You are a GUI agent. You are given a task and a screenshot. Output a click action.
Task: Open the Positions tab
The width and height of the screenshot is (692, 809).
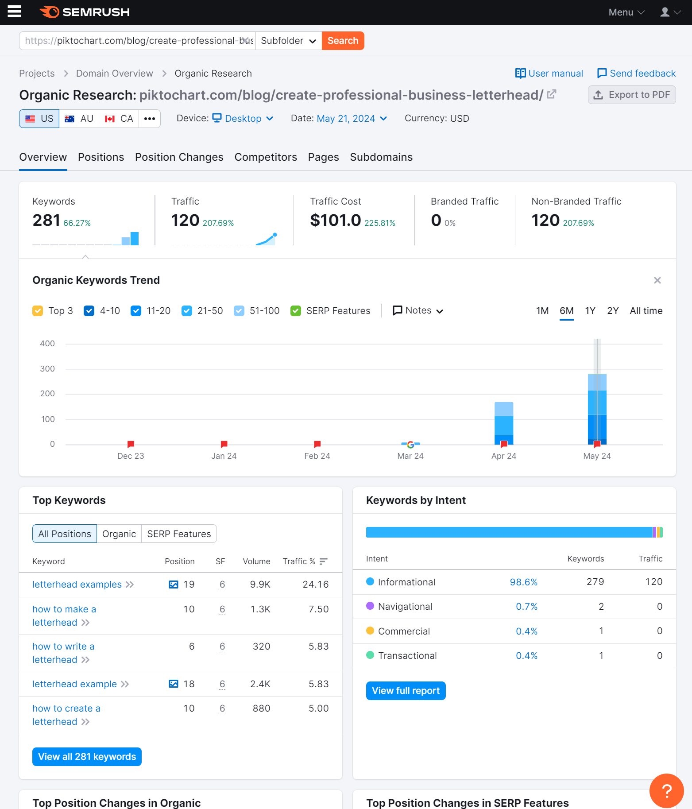coord(101,157)
